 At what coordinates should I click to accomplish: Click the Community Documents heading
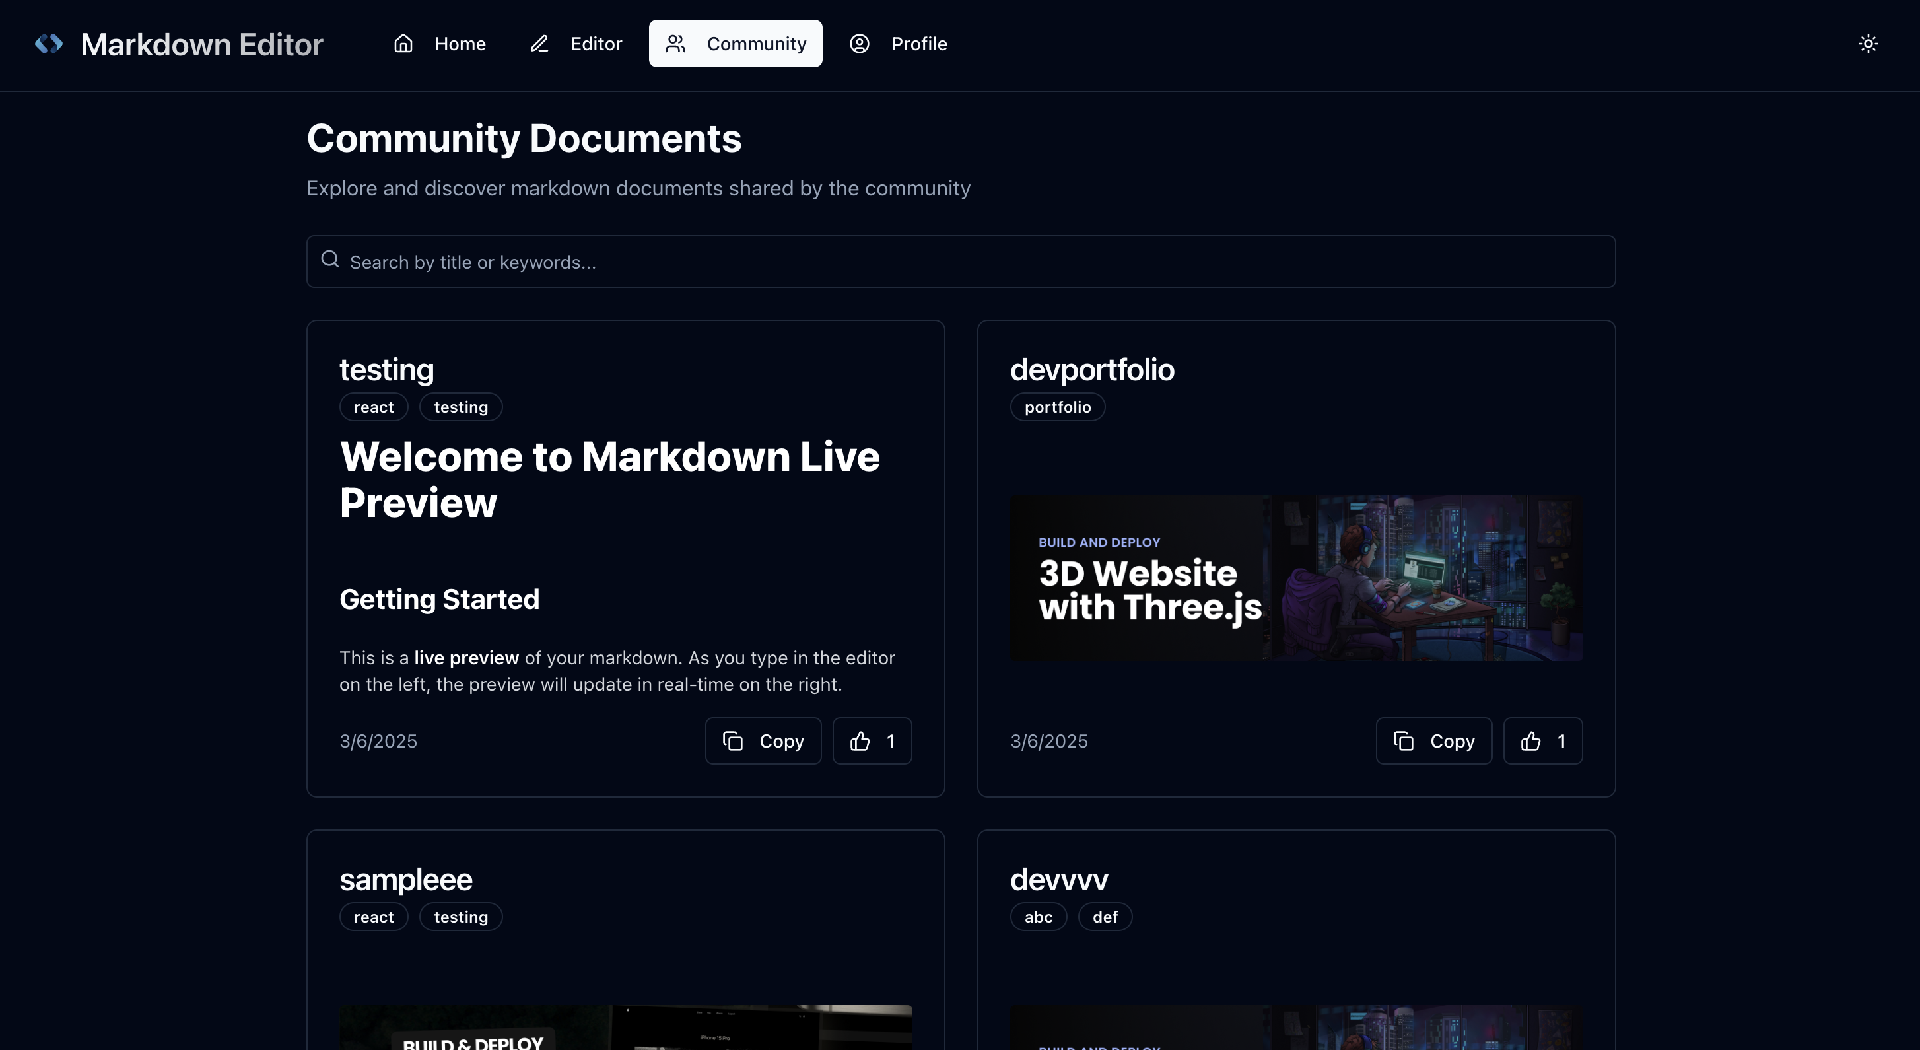[524, 139]
